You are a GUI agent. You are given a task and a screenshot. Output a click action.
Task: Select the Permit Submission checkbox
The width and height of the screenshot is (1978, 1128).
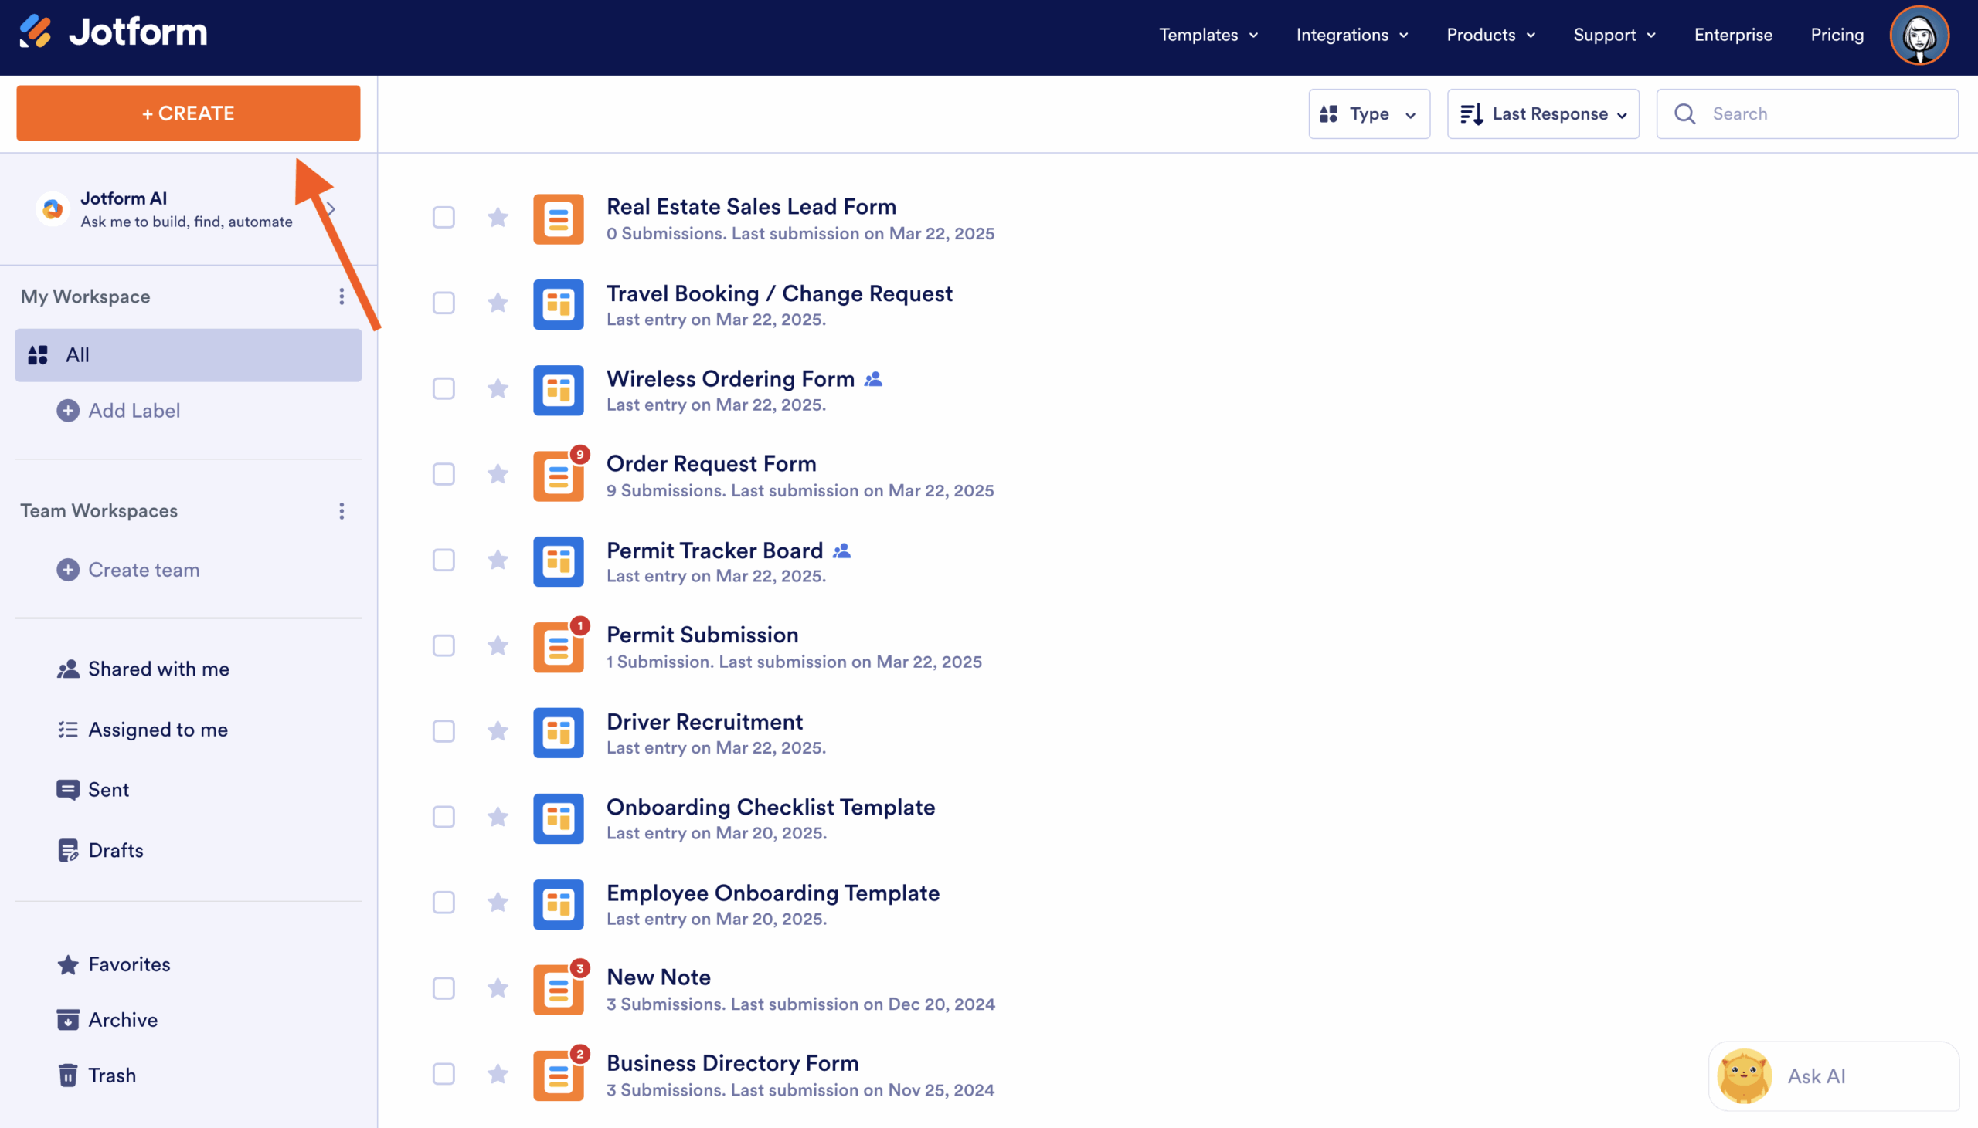(444, 645)
